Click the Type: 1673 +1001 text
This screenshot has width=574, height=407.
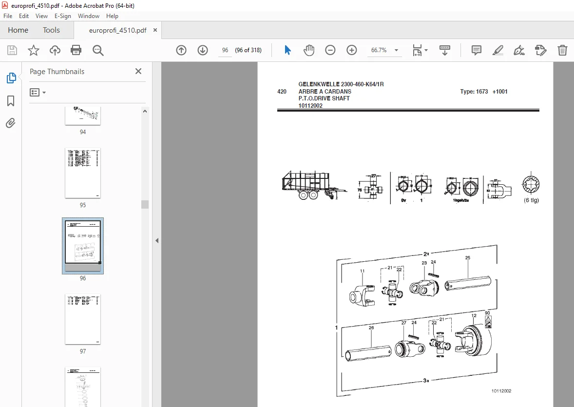pos(483,92)
